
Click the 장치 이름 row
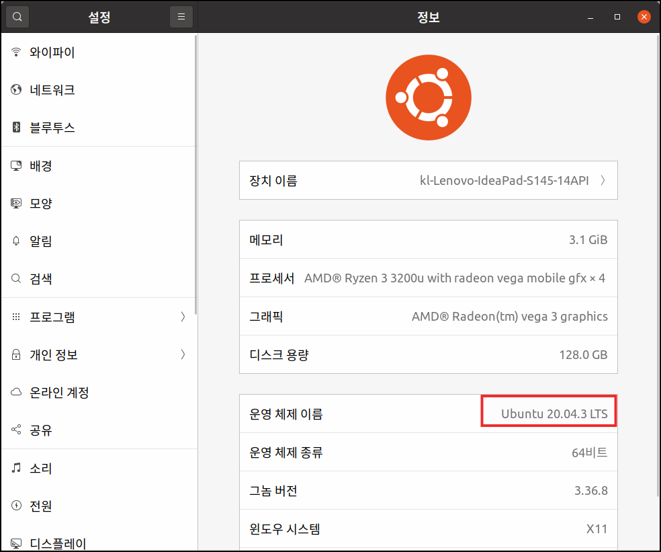[429, 180]
